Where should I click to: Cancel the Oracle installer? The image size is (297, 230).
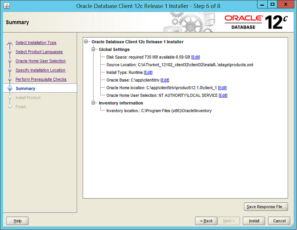(279, 221)
